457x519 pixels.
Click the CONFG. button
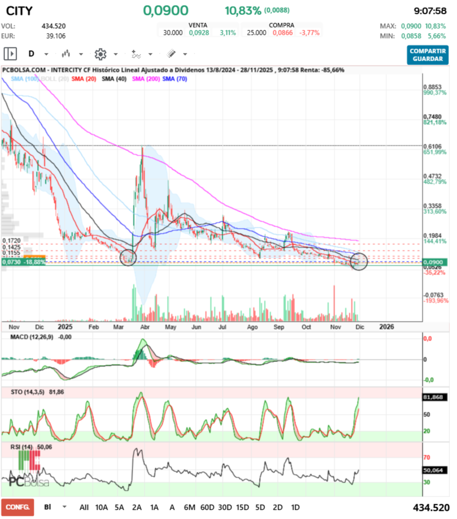[18, 507]
